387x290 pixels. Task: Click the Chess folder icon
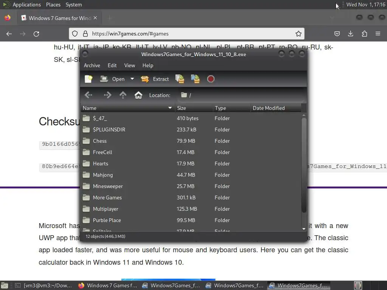pos(86,141)
